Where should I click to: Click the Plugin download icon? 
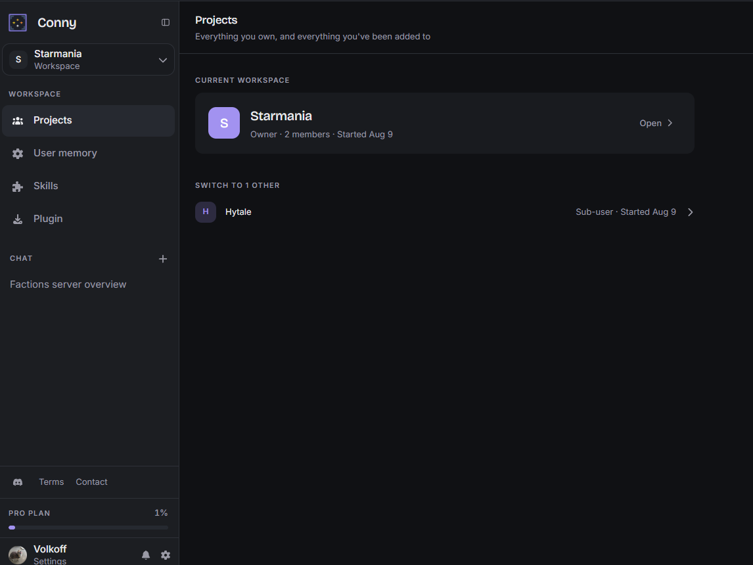pos(18,219)
